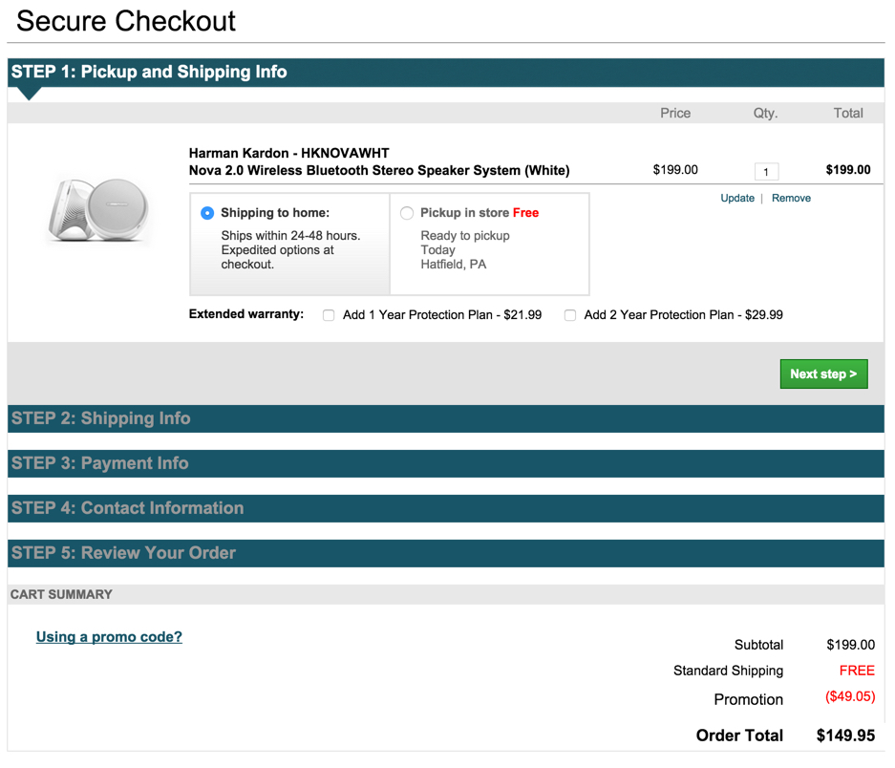Screen dimensions: 895x768
Task: Click the Nova speaker product thumbnail
Action: tap(98, 209)
